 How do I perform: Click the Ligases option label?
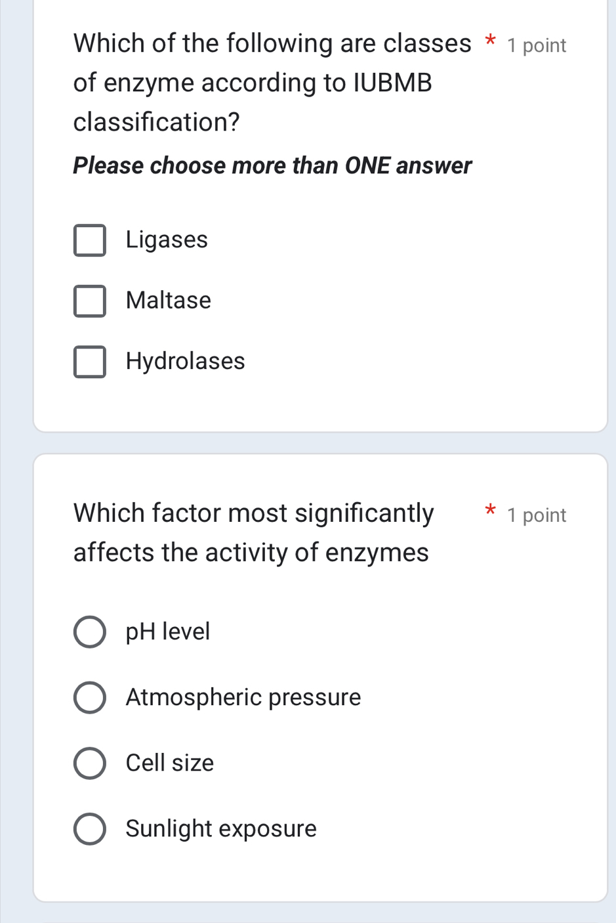pyautogui.click(x=167, y=240)
